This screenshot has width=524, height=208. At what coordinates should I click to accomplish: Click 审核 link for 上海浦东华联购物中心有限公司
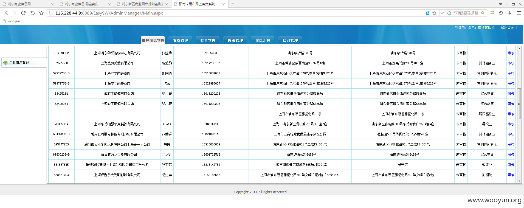click(511, 53)
